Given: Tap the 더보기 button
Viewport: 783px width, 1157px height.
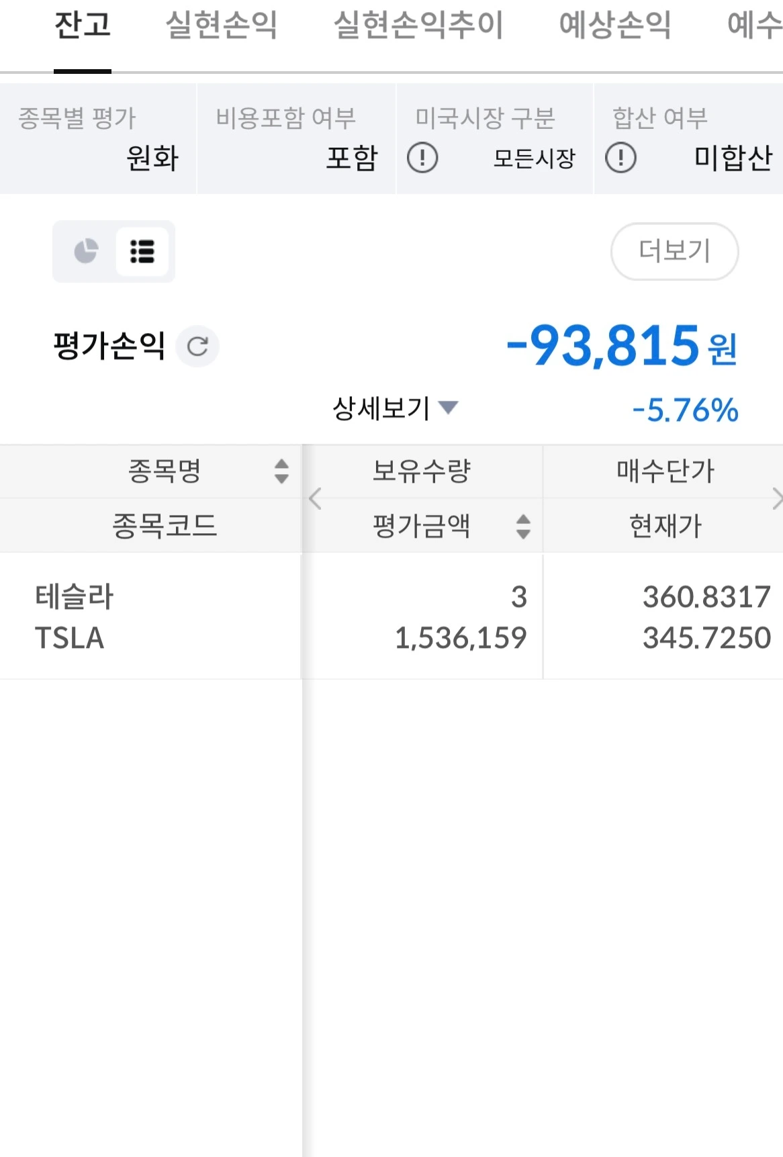Looking at the screenshot, I should [674, 251].
